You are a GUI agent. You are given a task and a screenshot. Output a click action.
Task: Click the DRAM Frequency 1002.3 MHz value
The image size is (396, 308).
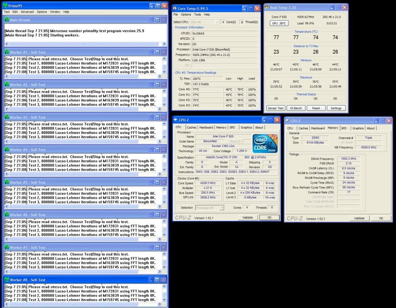(x=348, y=159)
